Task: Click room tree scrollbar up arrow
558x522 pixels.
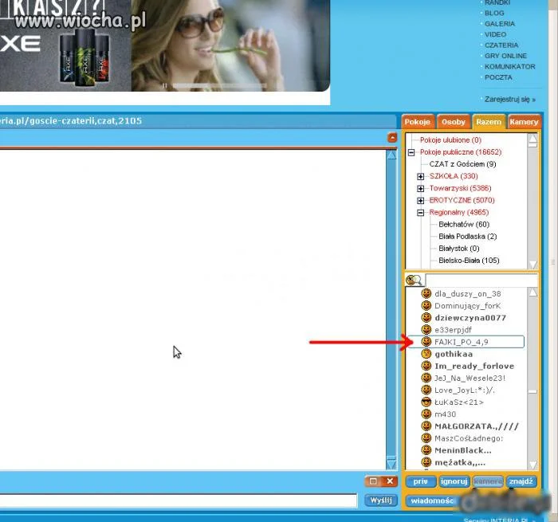Action: coord(532,139)
